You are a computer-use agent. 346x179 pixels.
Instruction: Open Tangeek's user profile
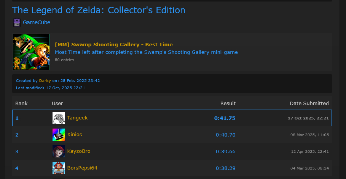click(x=77, y=118)
